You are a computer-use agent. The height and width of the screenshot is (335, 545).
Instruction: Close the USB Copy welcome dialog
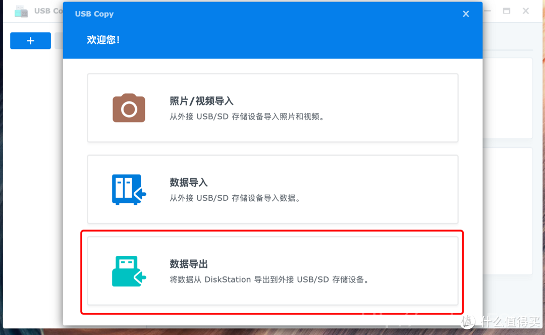click(466, 14)
